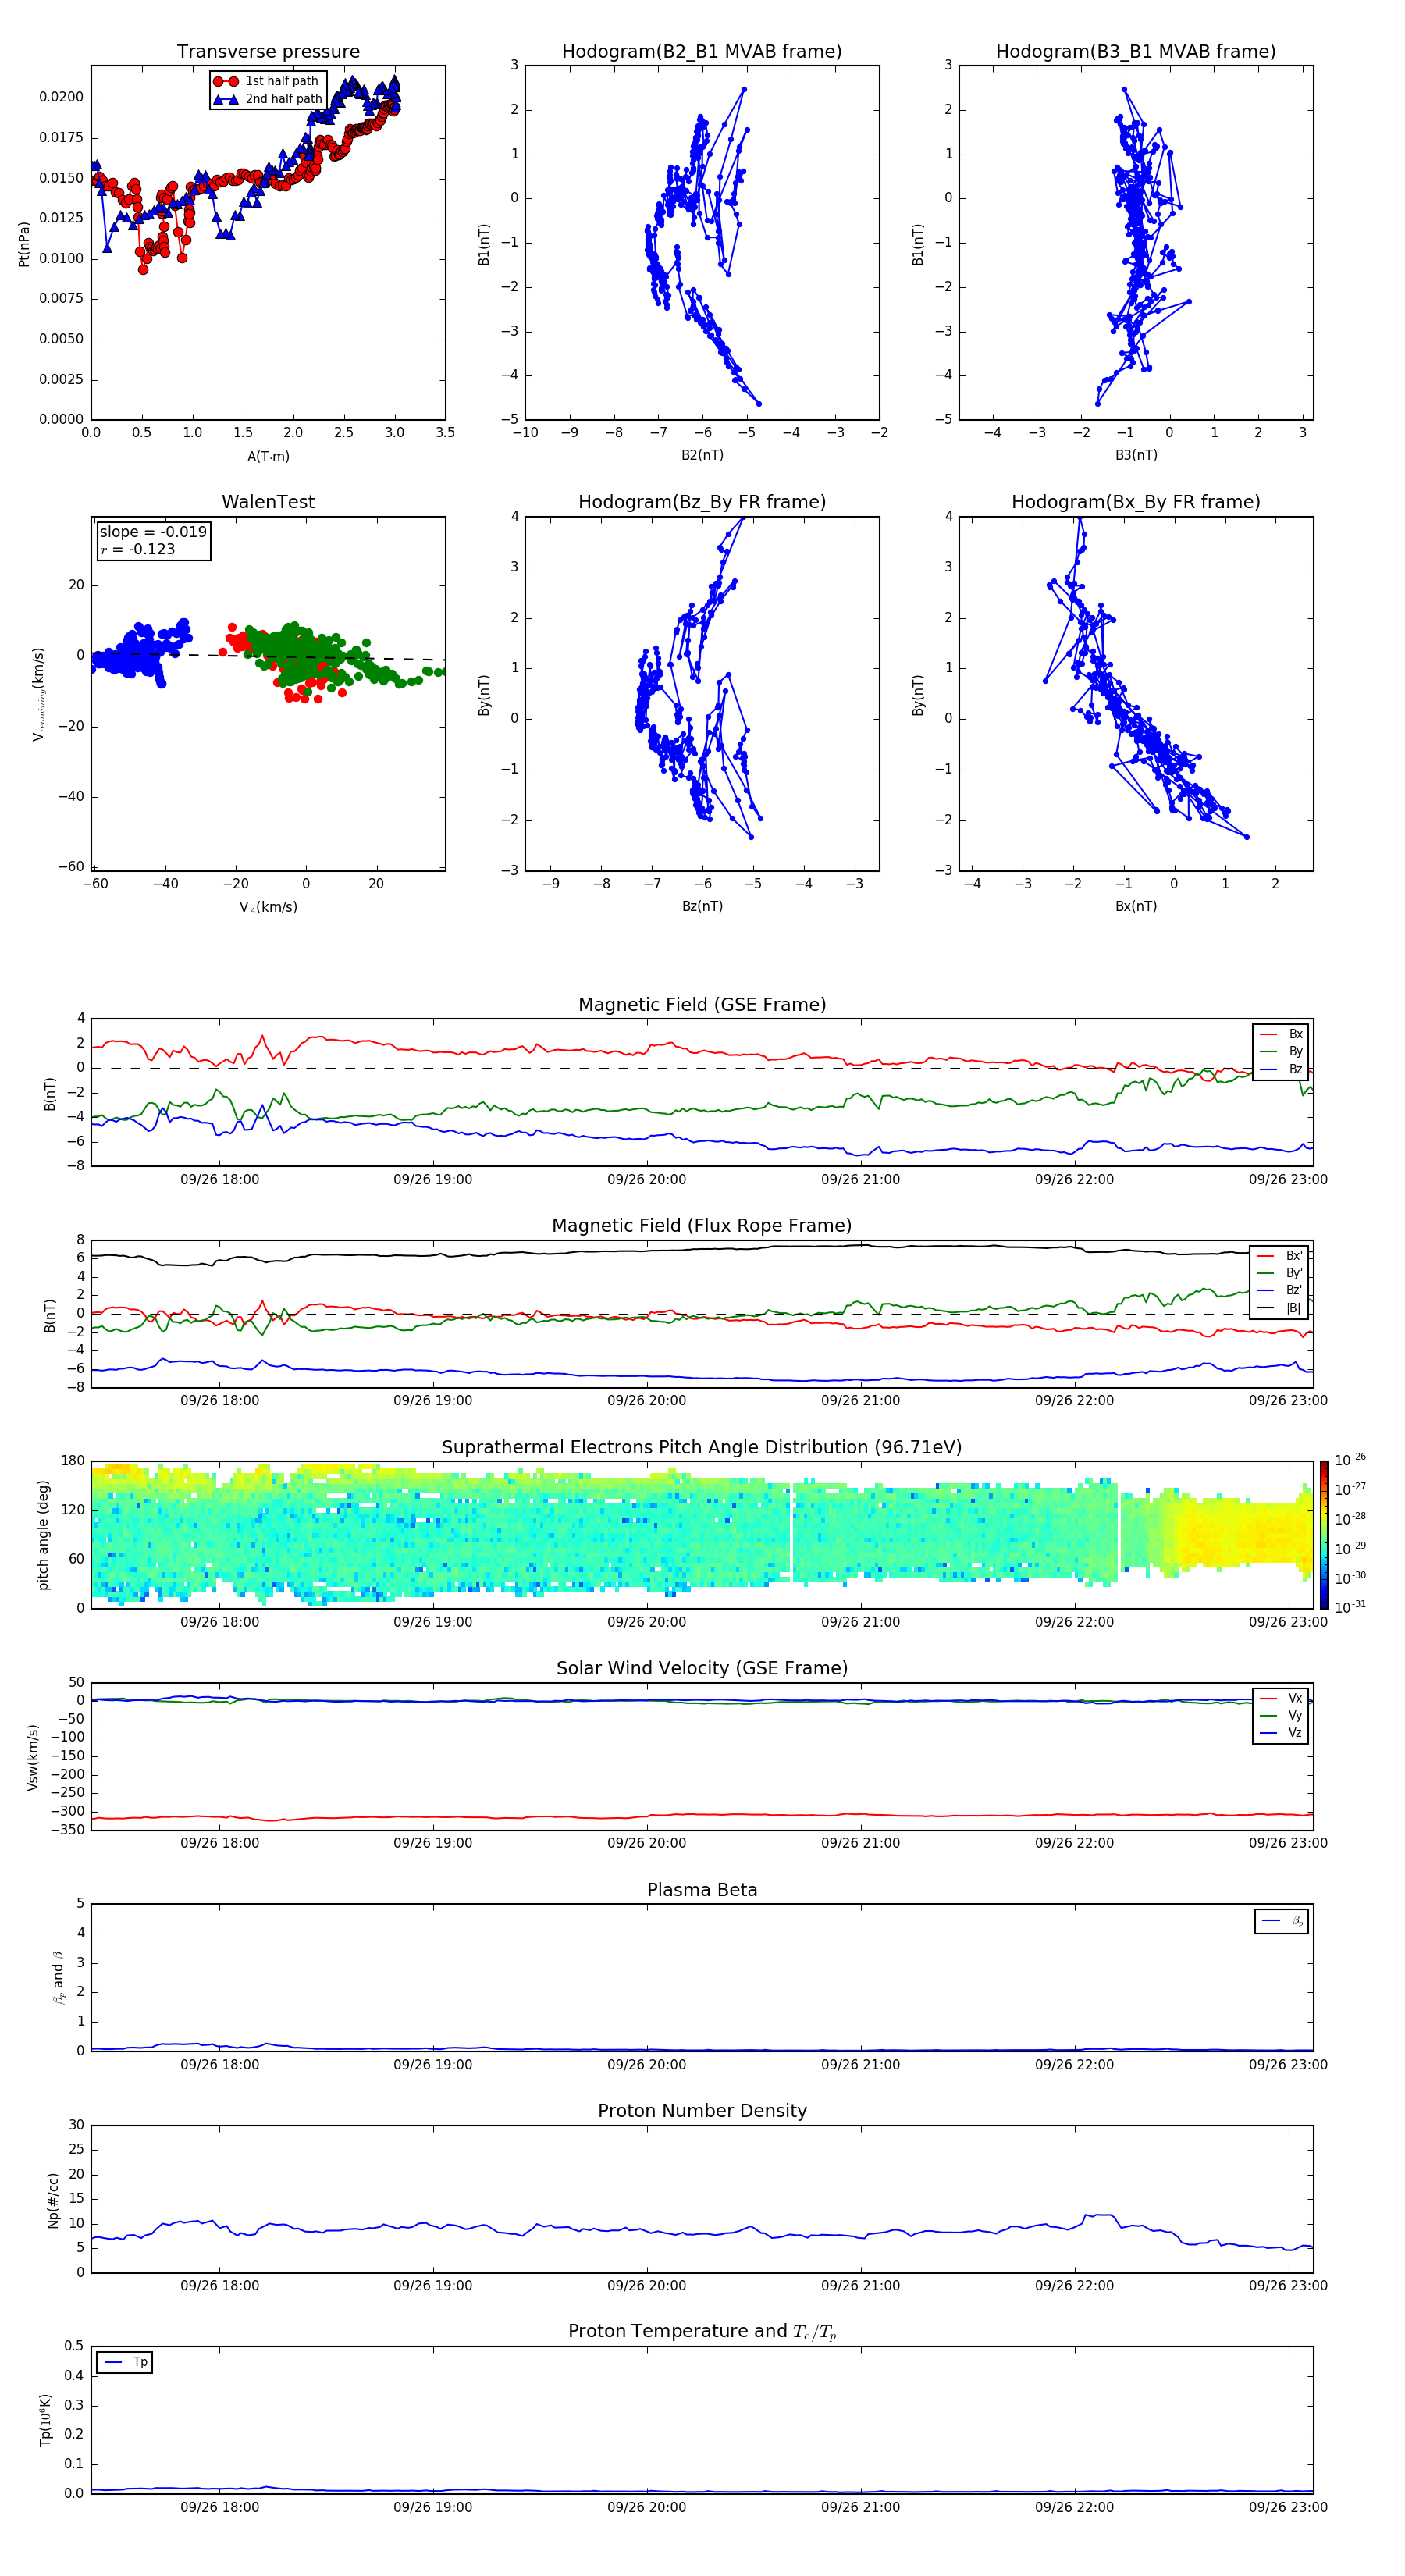Click the "Hodogram(Bx_By FR frame)" title
Viewport: 1405px width, 2576px height.
pyautogui.click(x=1136, y=502)
